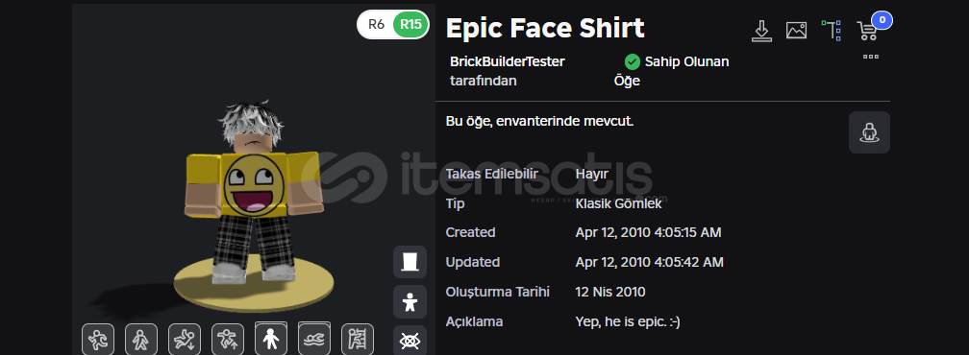
Task: Play the fall animation
Action: click(x=185, y=339)
